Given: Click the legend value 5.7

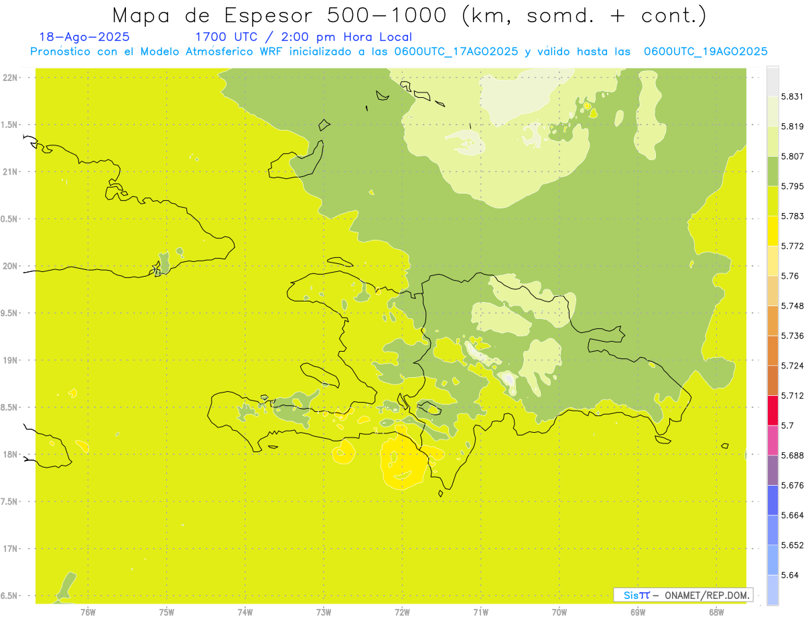Looking at the screenshot, I should click(x=787, y=425).
